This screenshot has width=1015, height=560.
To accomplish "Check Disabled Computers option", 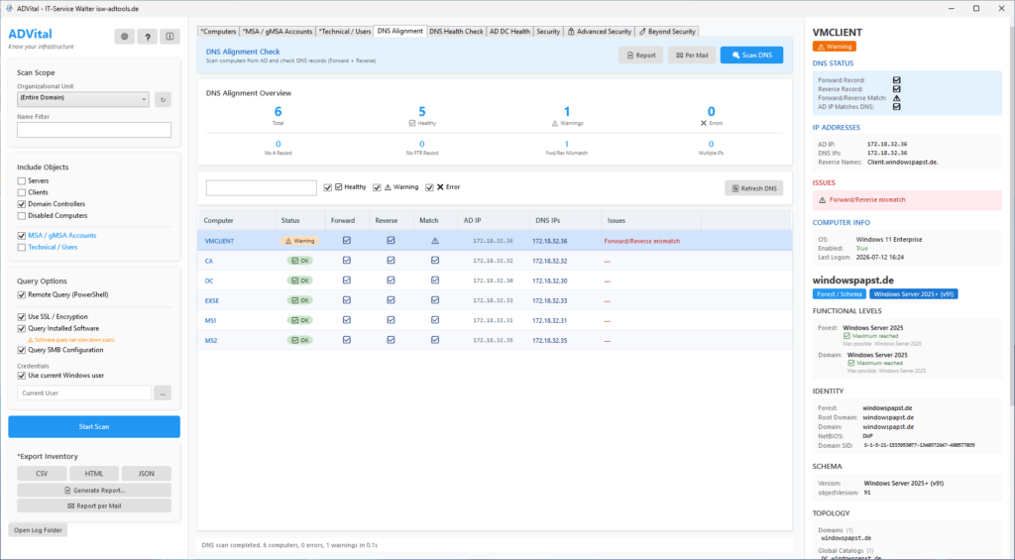I will pyautogui.click(x=22, y=216).
